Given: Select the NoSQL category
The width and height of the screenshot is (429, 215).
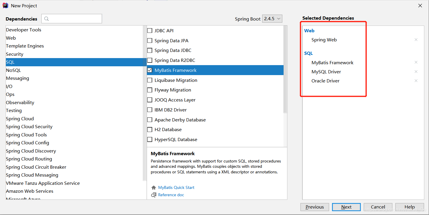Looking at the screenshot, I should [x=14, y=70].
